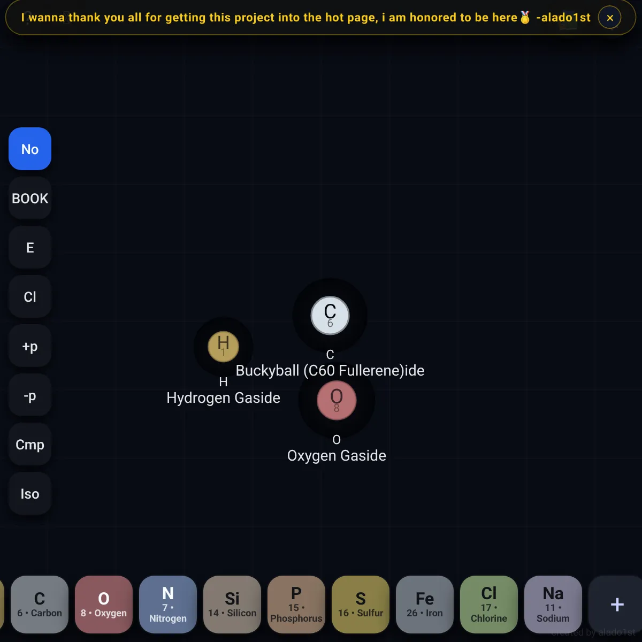The height and width of the screenshot is (642, 642).
Task: Choose the Nitrogen element tile
Action: pyautogui.click(x=168, y=605)
